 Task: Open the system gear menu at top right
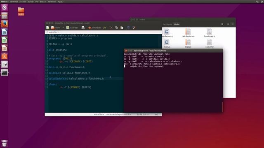click(262, 2)
